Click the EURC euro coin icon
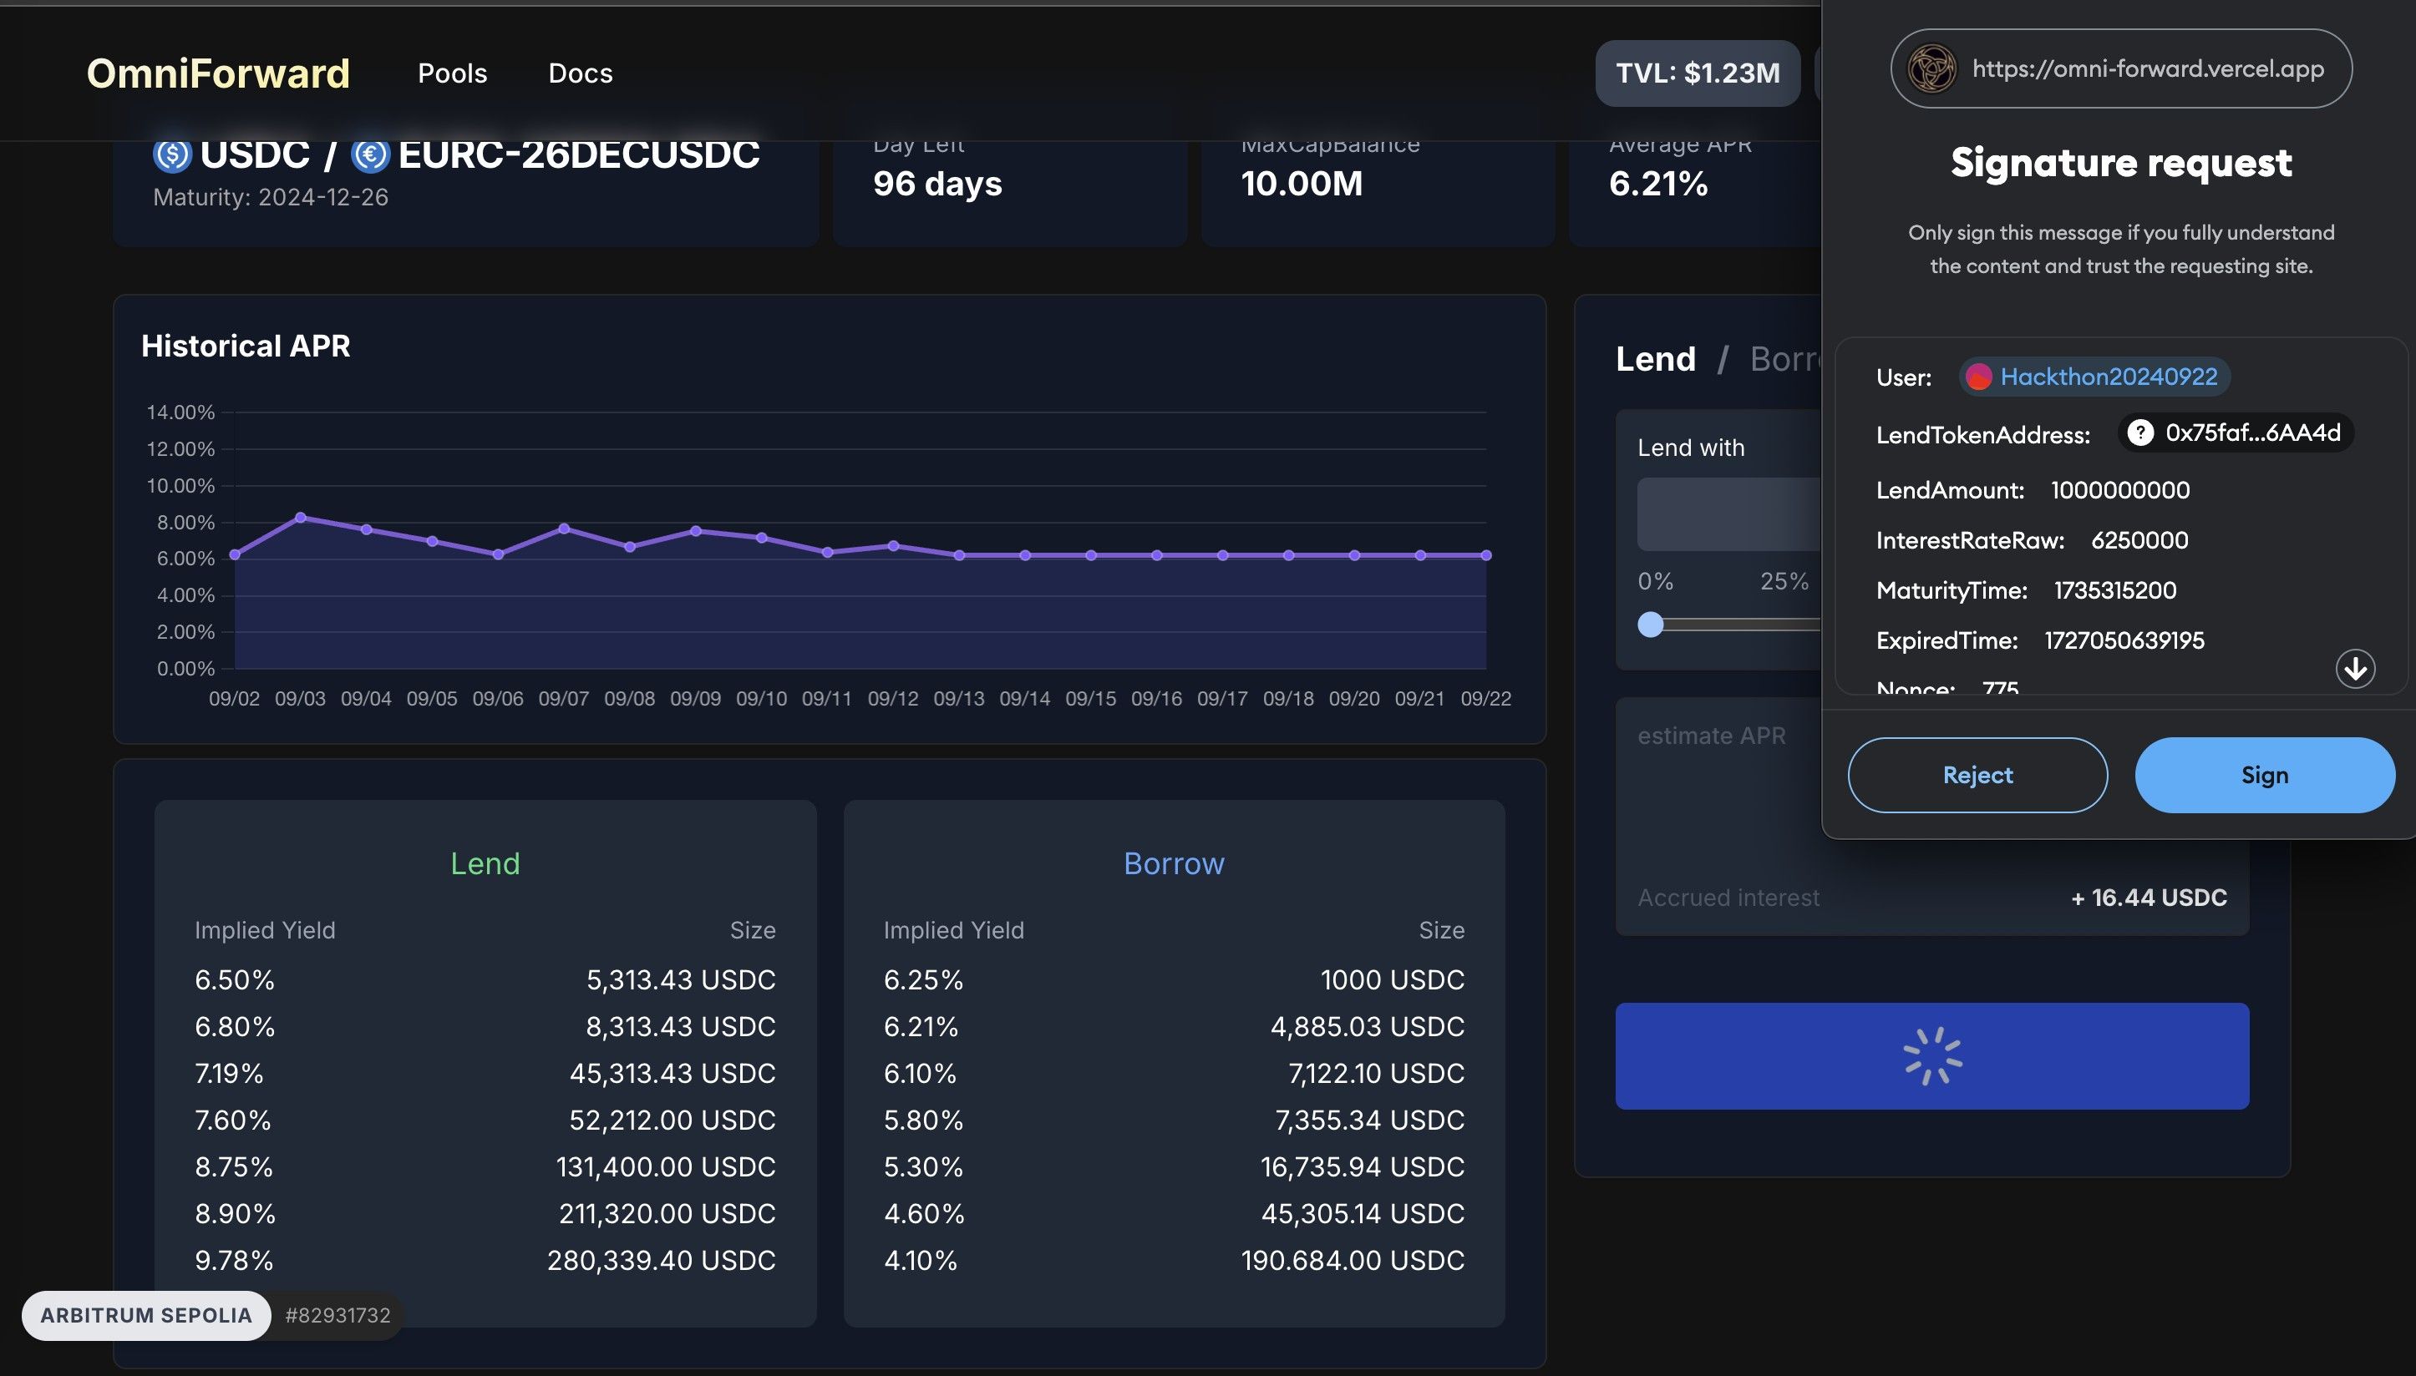Screen dimensions: 2416x1376 pyautogui.click(x=371, y=155)
